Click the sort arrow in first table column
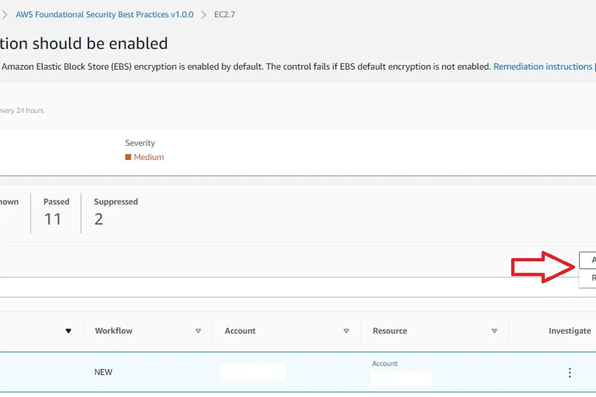 pyautogui.click(x=69, y=331)
